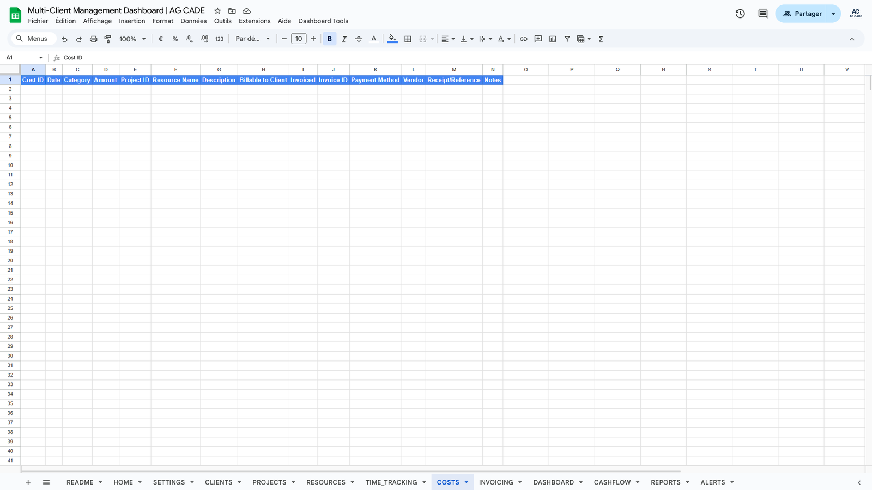The width and height of the screenshot is (872, 490).
Task: Expand the Partager button dropdown arrow
Action: click(x=833, y=14)
